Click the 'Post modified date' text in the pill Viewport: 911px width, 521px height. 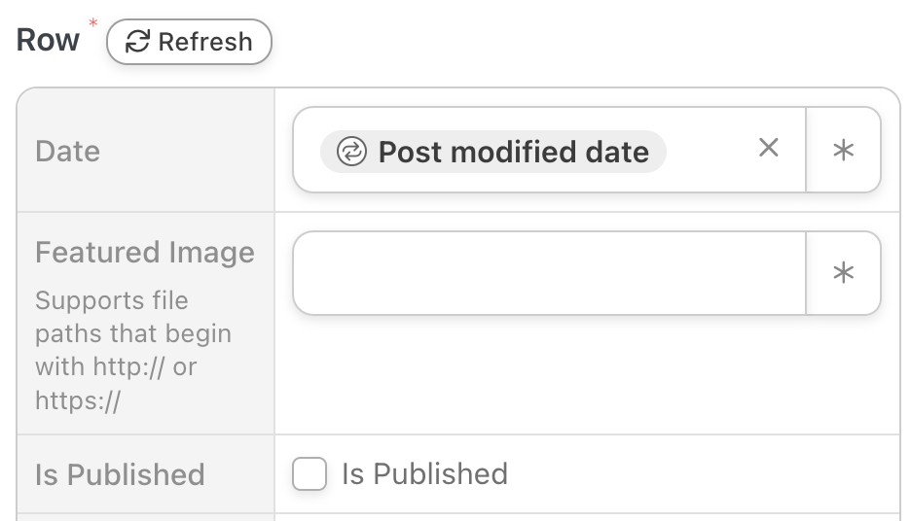pos(513,152)
